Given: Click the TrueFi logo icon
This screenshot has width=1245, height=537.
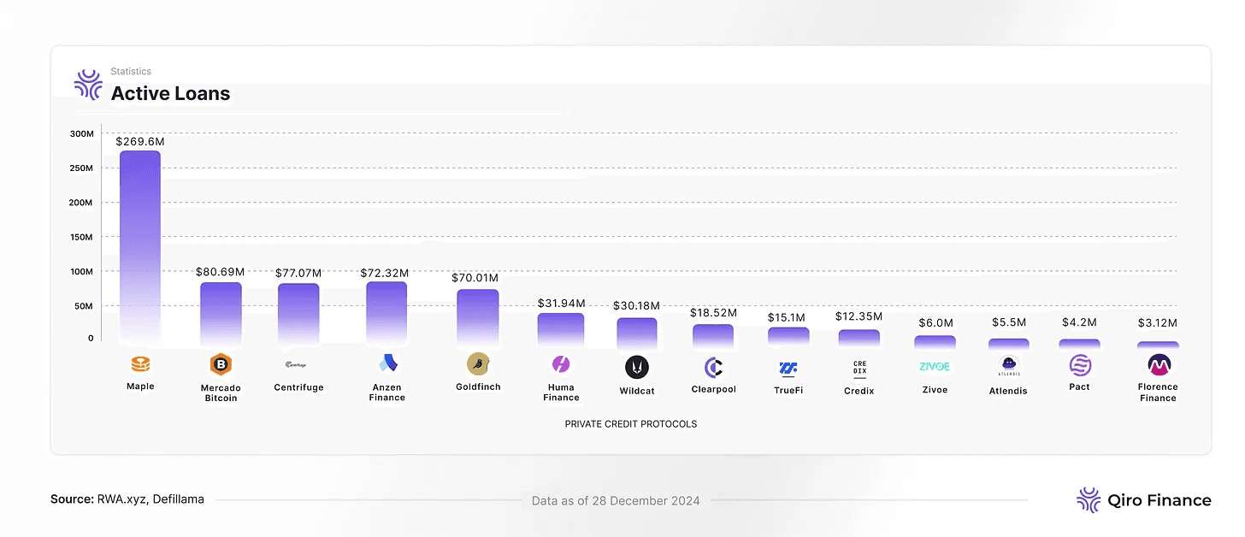Looking at the screenshot, I should [x=788, y=369].
